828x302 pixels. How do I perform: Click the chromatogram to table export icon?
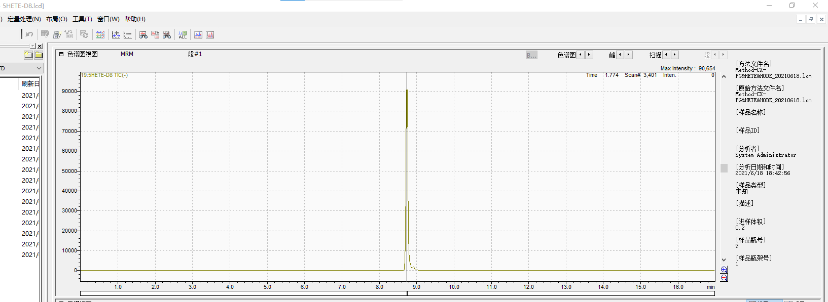[x=155, y=34]
